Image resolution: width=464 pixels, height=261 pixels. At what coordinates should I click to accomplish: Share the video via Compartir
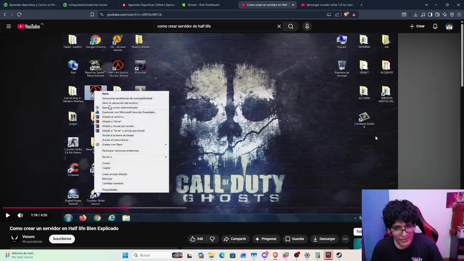point(235,239)
